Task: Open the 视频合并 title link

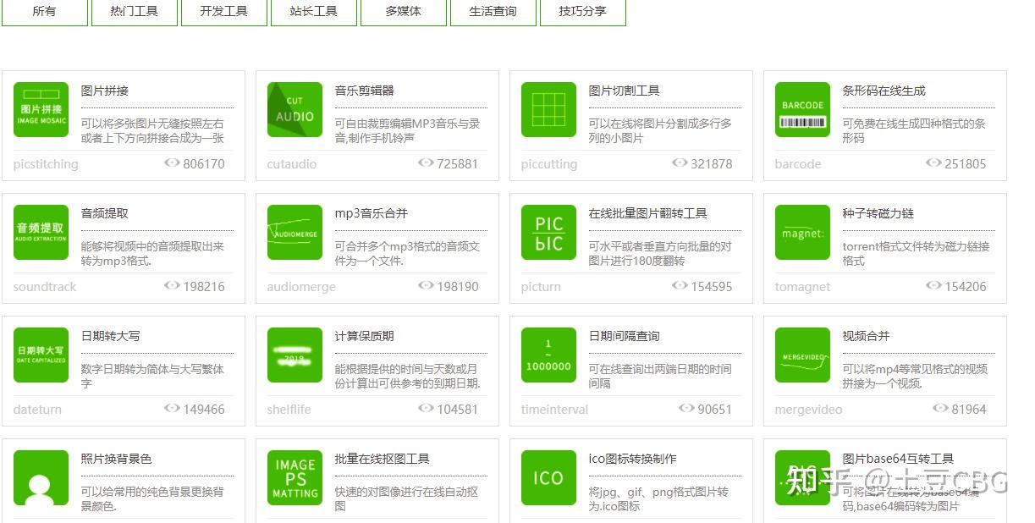Action: [x=867, y=336]
